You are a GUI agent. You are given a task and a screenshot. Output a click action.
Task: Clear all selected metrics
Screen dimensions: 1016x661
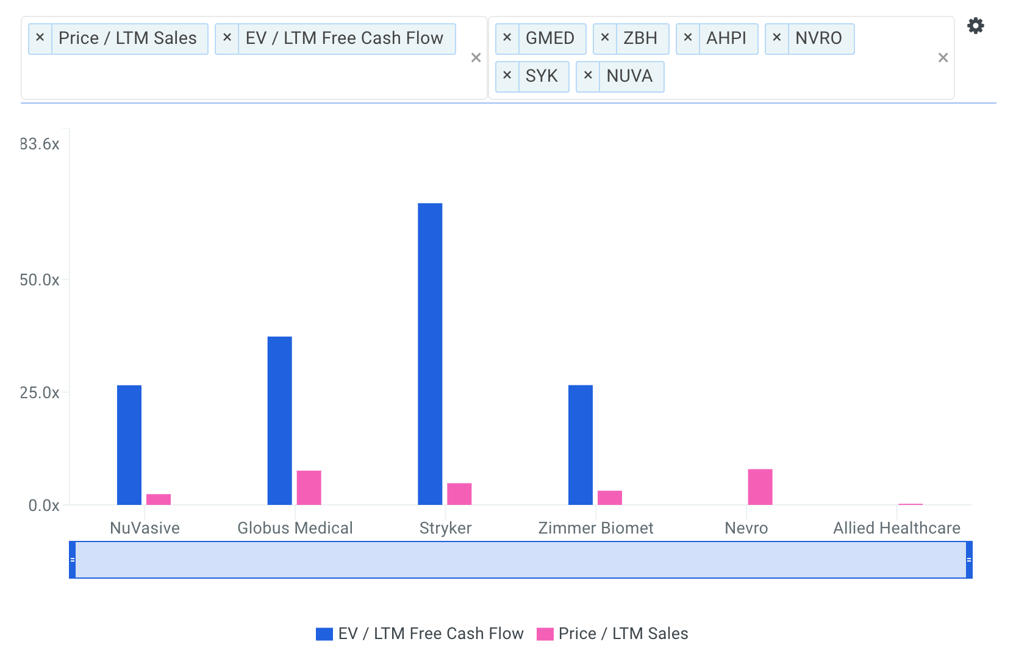(476, 58)
